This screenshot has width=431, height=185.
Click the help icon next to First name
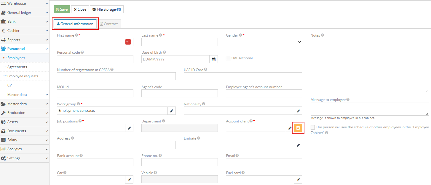[x=76, y=35]
